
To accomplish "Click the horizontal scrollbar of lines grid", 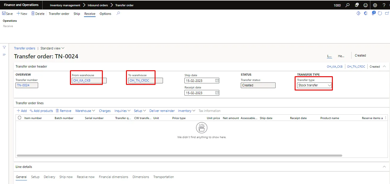I will pos(179,155).
